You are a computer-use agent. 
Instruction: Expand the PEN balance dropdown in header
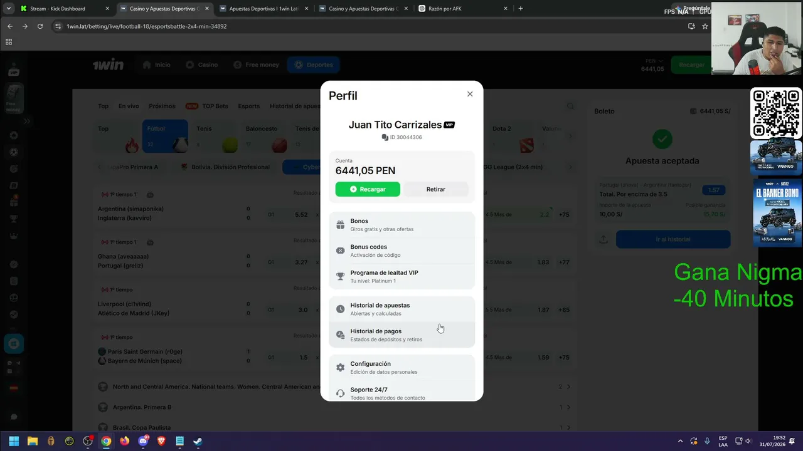pos(652,65)
